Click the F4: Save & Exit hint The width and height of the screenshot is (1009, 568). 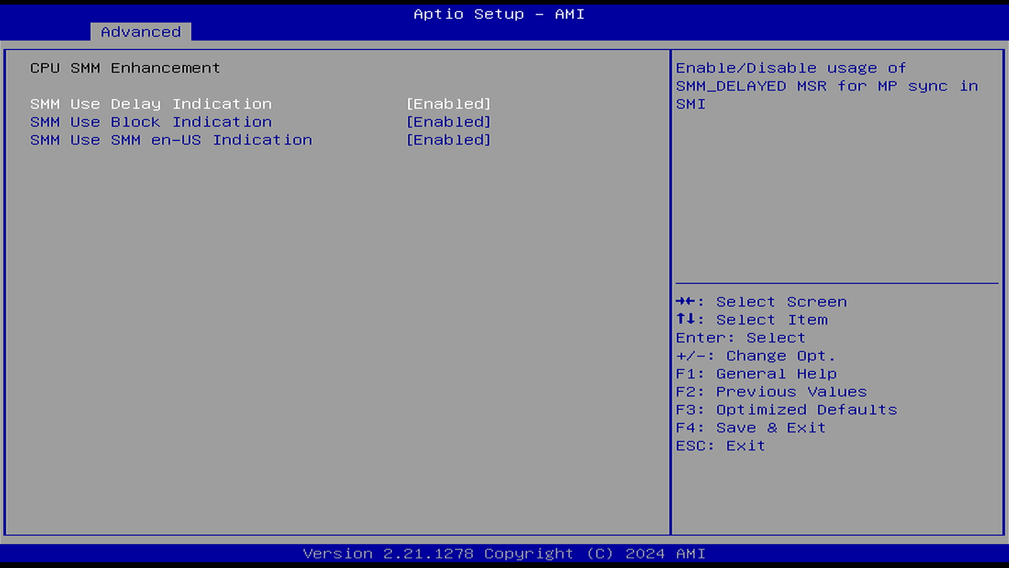click(x=750, y=428)
